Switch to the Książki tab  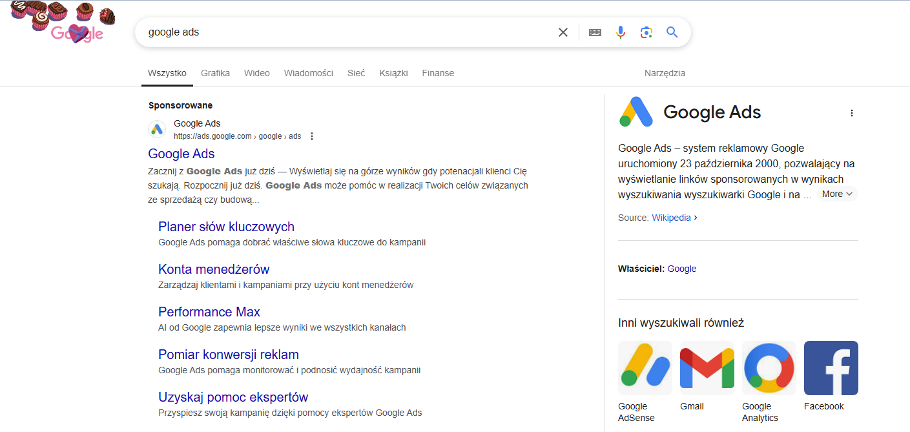coord(394,73)
